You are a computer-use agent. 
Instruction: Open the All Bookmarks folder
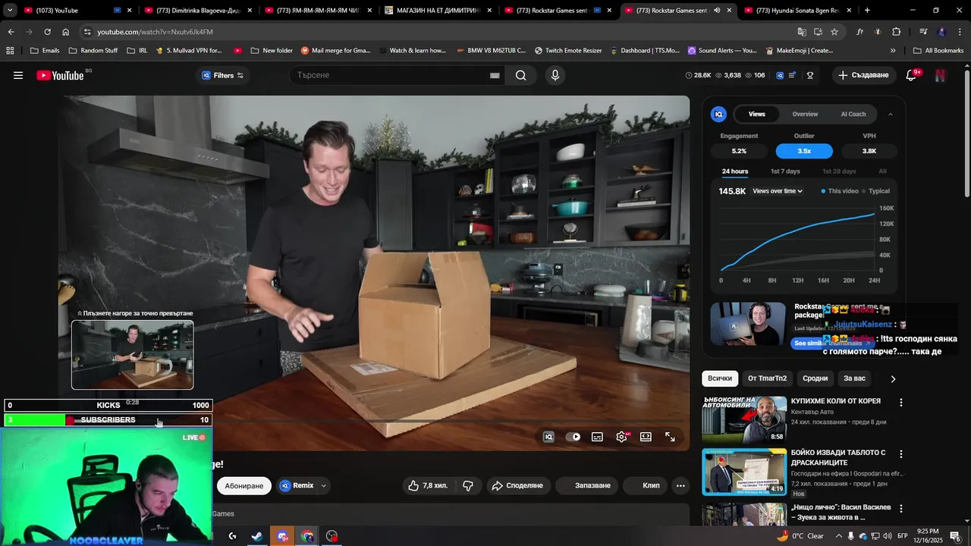coord(938,51)
